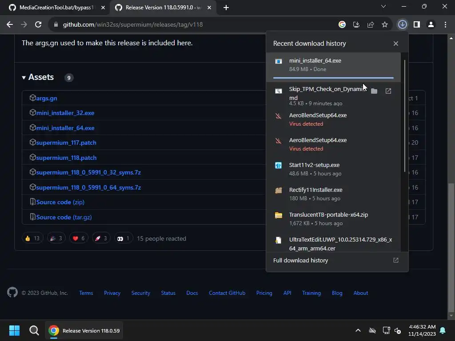Image resolution: width=455 pixels, height=341 pixels.
Task: Open the API footer link
Action: [x=287, y=293]
